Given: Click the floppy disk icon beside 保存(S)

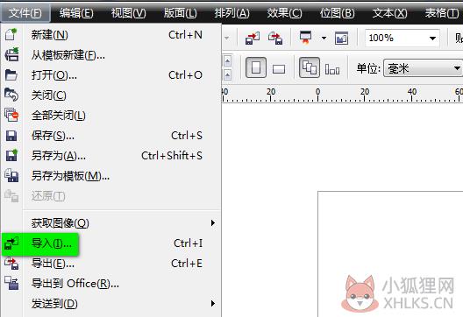Looking at the screenshot, I should coord(11,136).
